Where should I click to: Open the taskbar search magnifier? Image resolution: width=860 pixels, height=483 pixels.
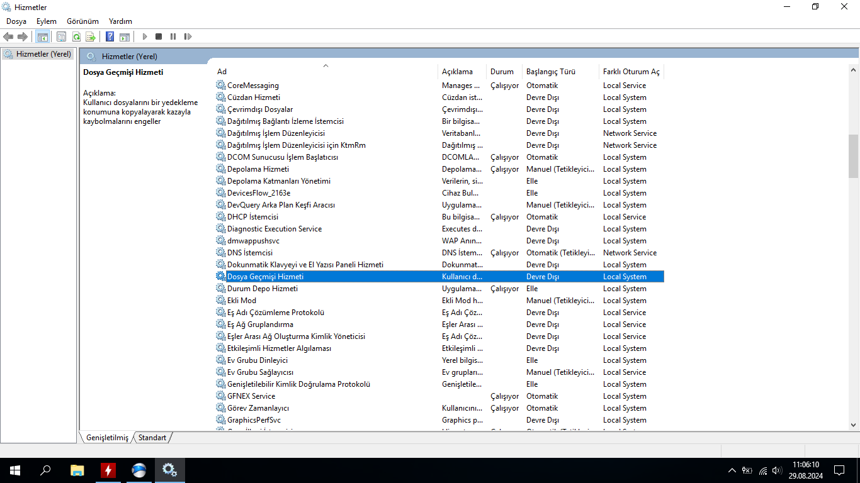point(45,470)
